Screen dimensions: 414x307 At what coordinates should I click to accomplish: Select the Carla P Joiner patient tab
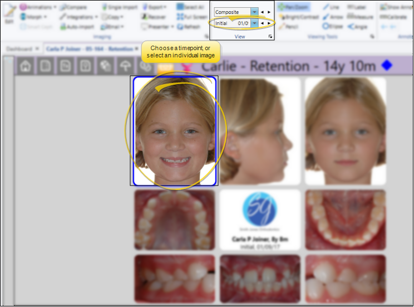pyautogui.click(x=89, y=48)
